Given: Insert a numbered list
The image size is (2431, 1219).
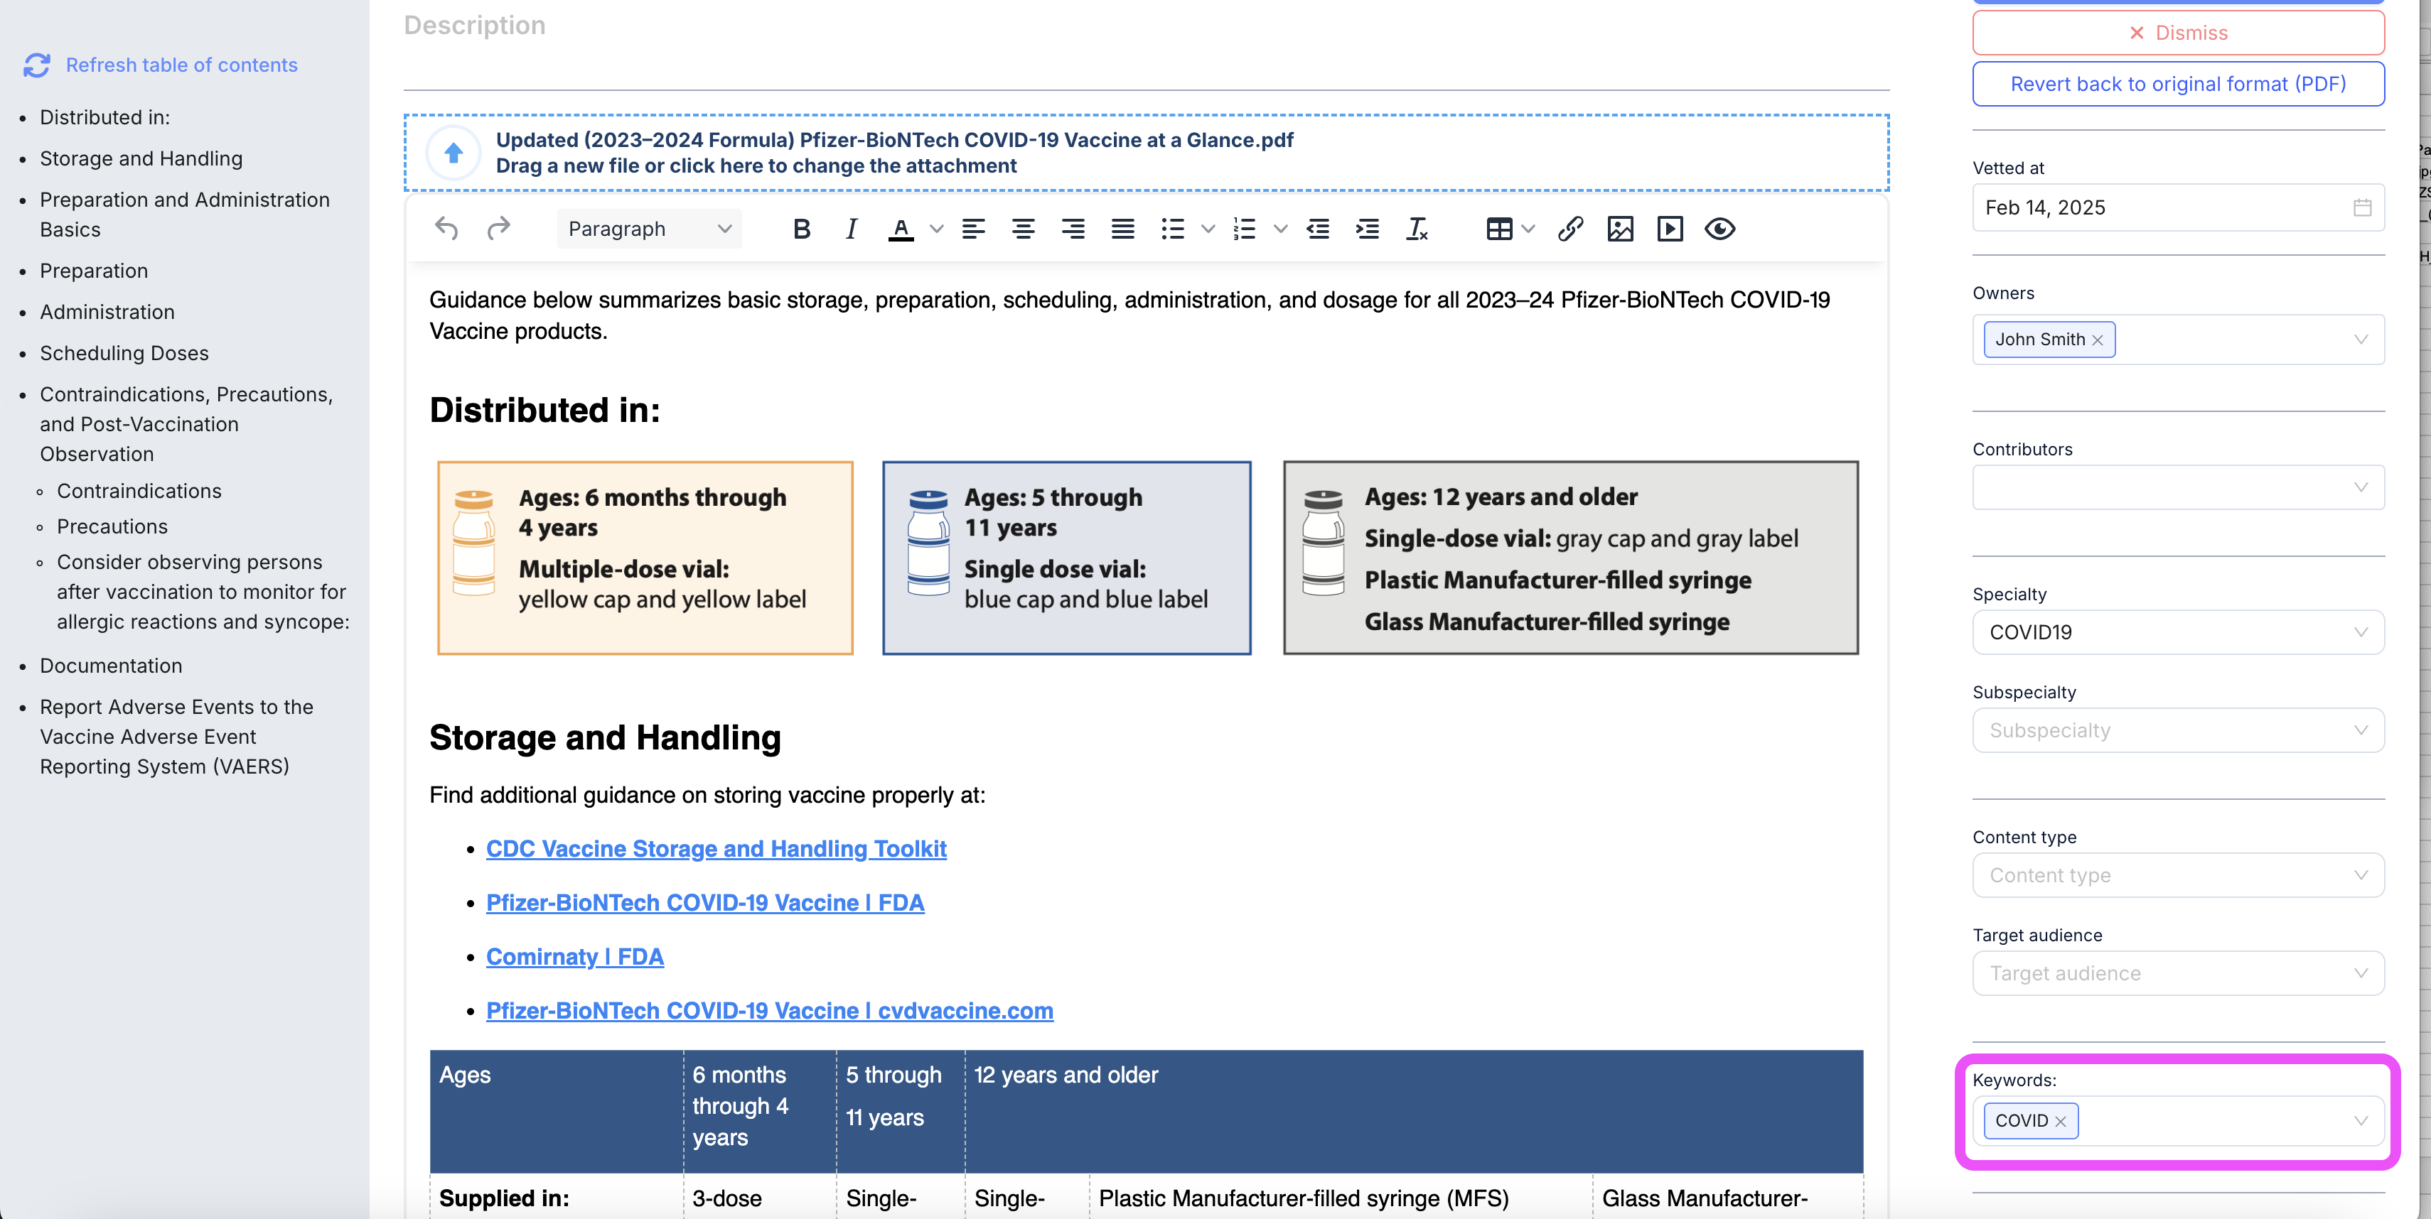Looking at the screenshot, I should pos(1245,229).
